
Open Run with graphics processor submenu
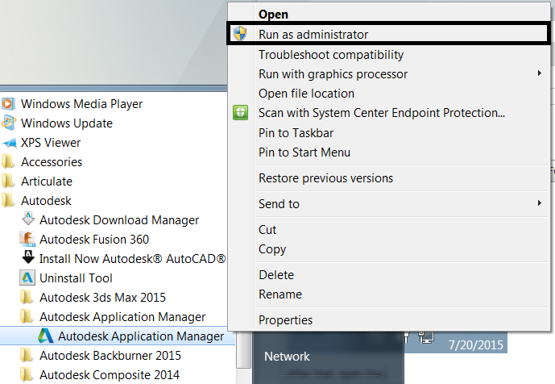click(540, 74)
